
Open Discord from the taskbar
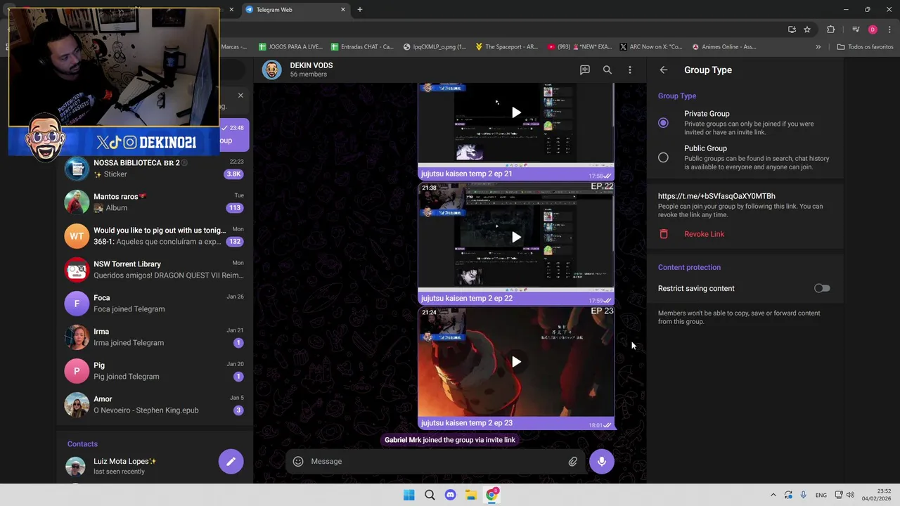pos(450,495)
